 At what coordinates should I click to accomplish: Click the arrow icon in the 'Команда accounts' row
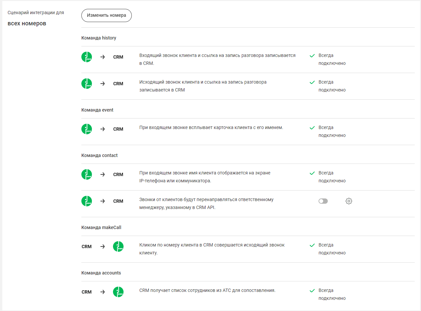click(102, 292)
